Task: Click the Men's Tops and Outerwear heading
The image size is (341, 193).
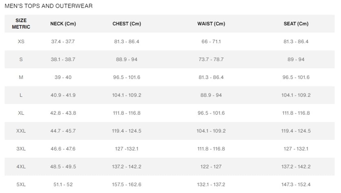Action: click(48, 6)
